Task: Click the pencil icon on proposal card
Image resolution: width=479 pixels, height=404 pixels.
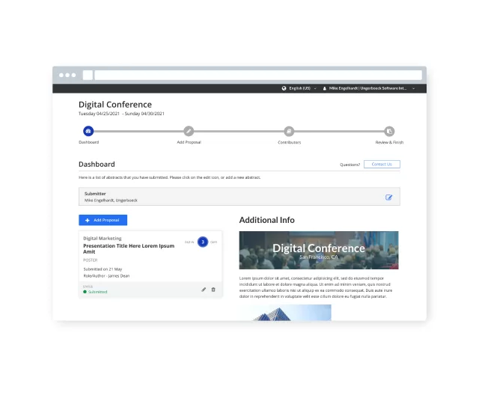Action: pos(204,290)
